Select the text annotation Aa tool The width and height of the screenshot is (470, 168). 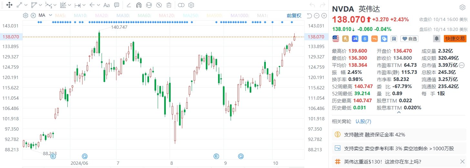pos(106,5)
